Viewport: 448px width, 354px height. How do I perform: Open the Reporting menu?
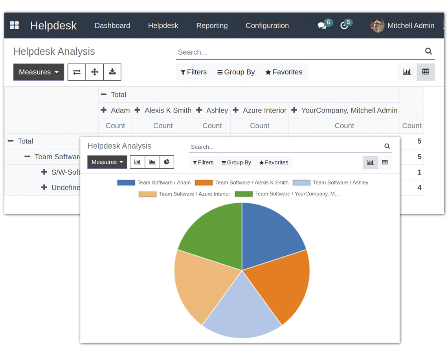point(212,26)
